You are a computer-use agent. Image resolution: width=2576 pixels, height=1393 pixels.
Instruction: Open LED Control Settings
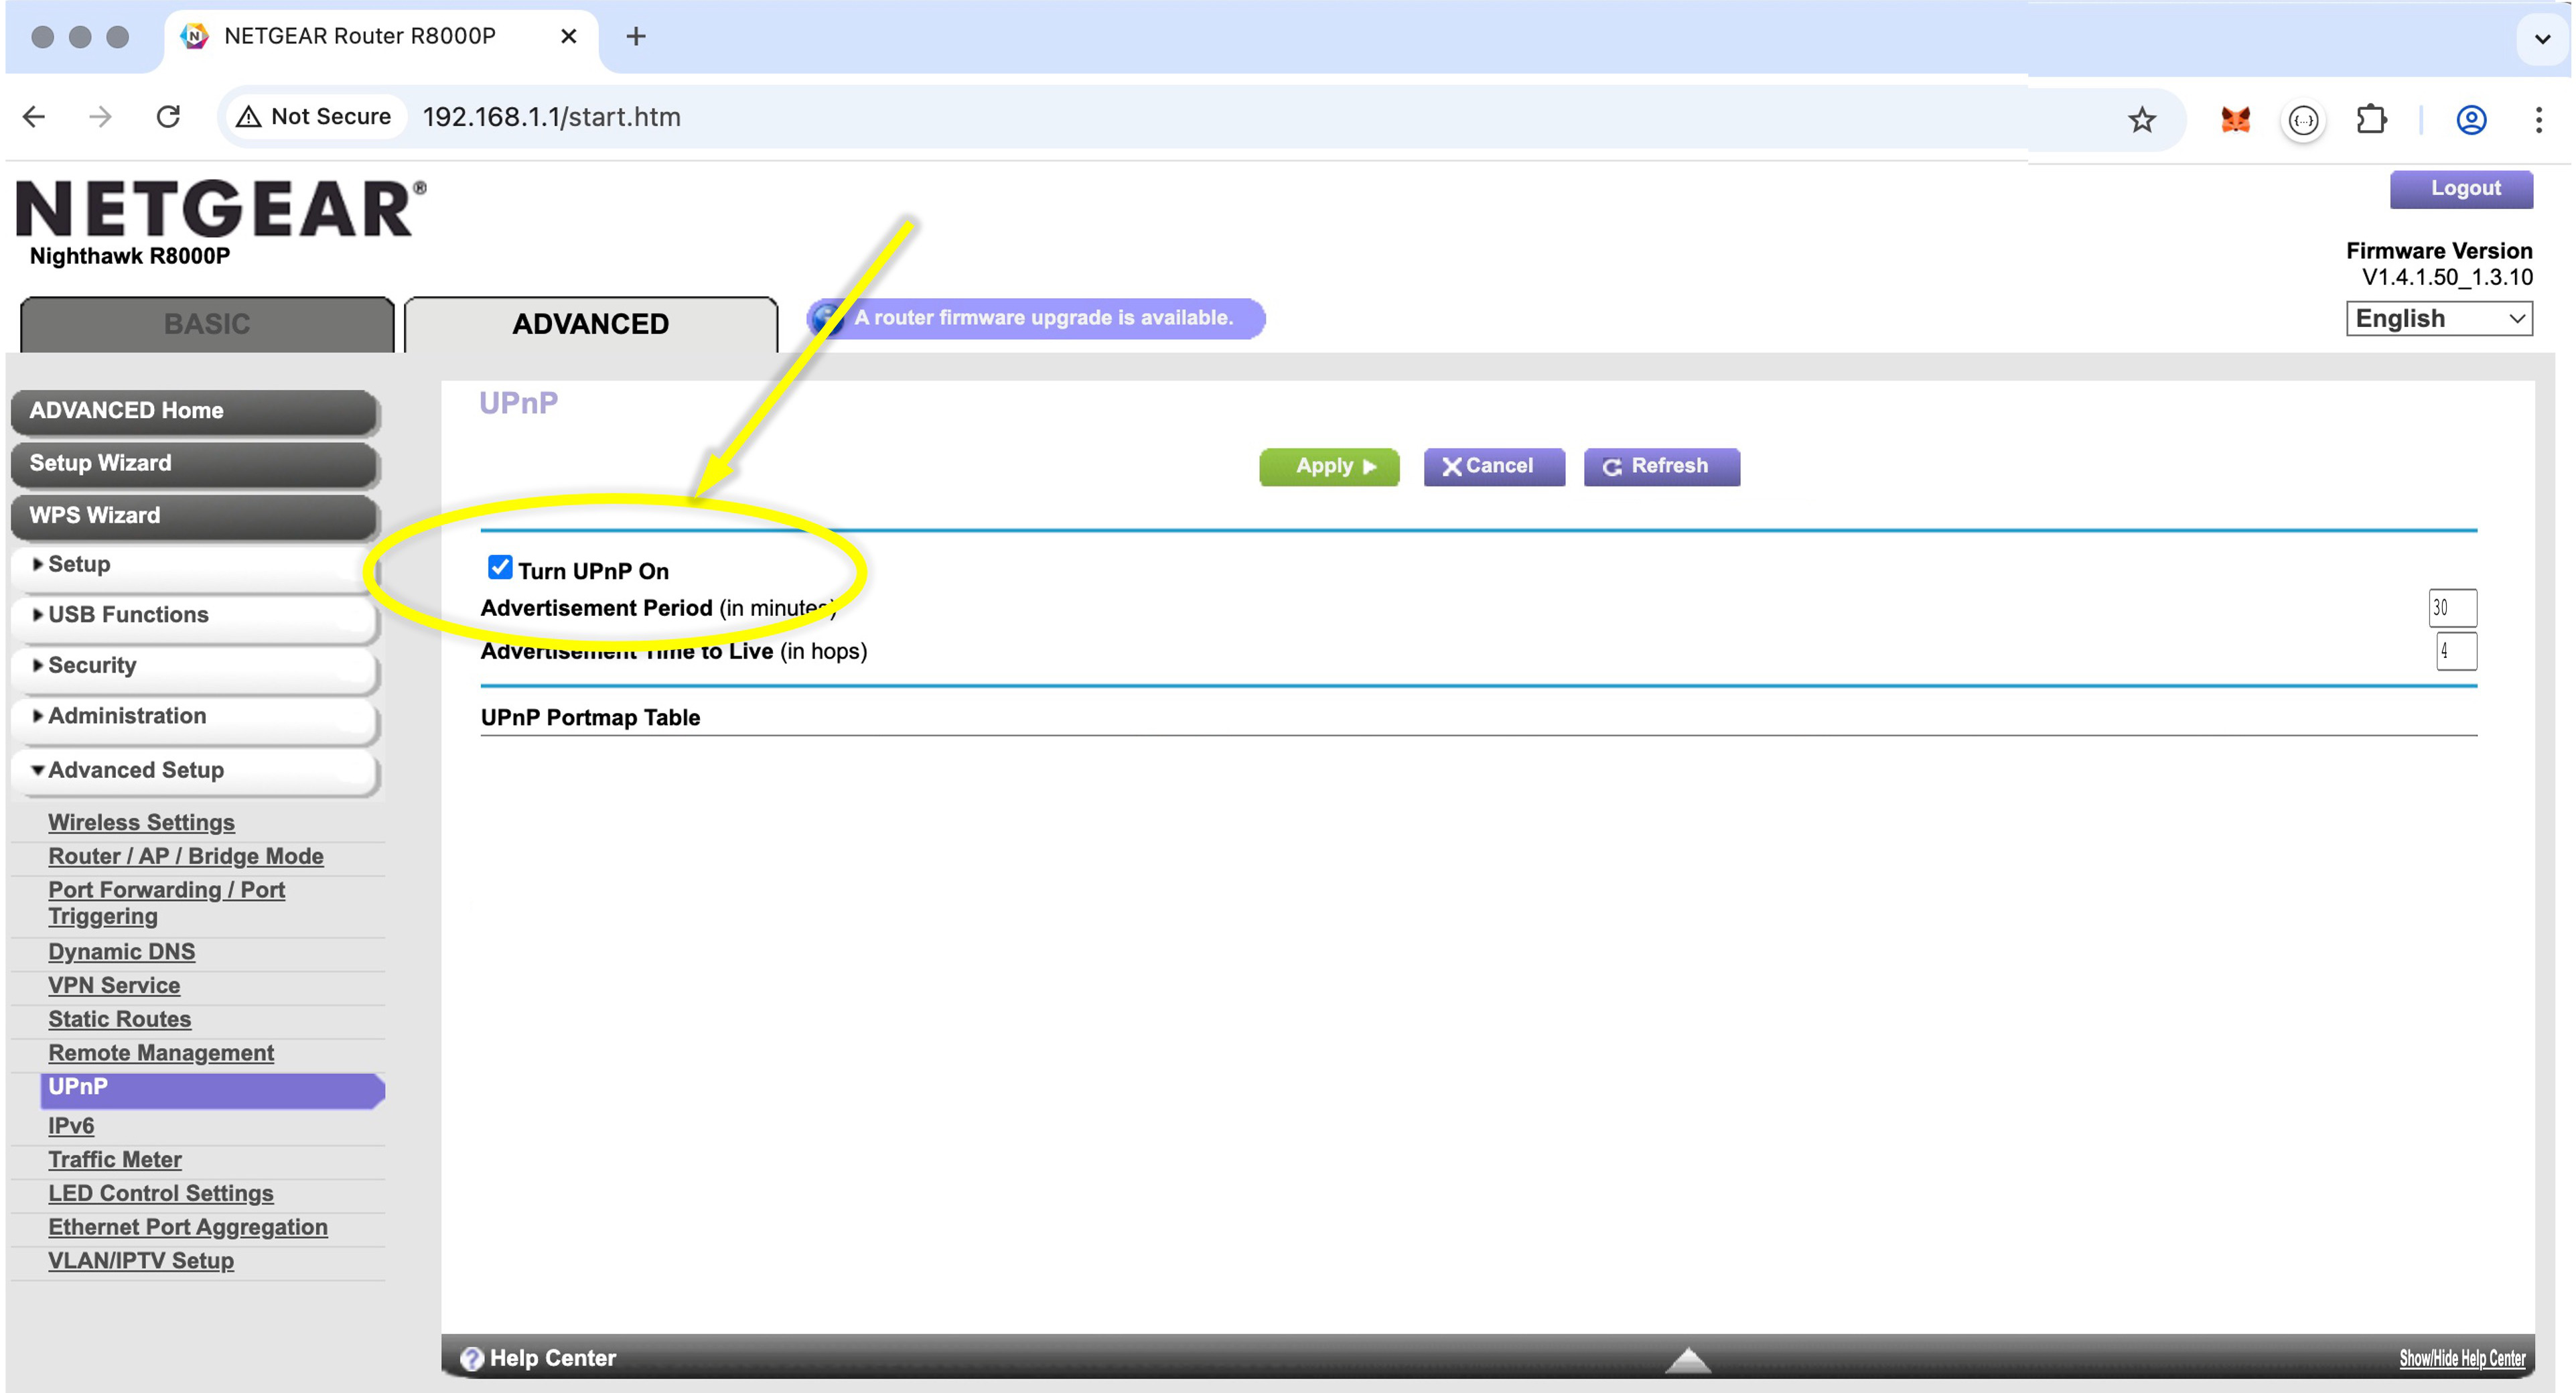(x=161, y=1194)
